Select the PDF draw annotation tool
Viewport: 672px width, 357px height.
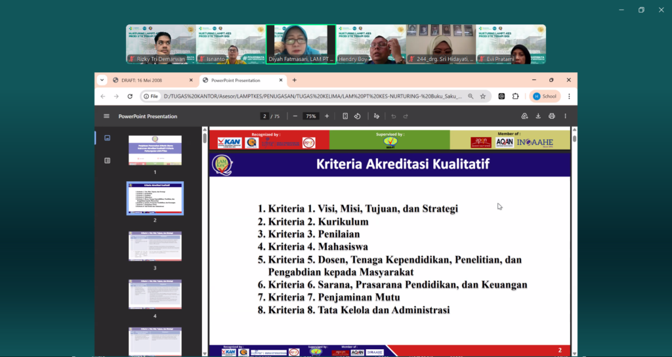376,116
